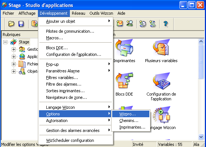Open the Plusieurs variables icon
Viewport: 206px width, 147px height.
(x=161, y=51)
